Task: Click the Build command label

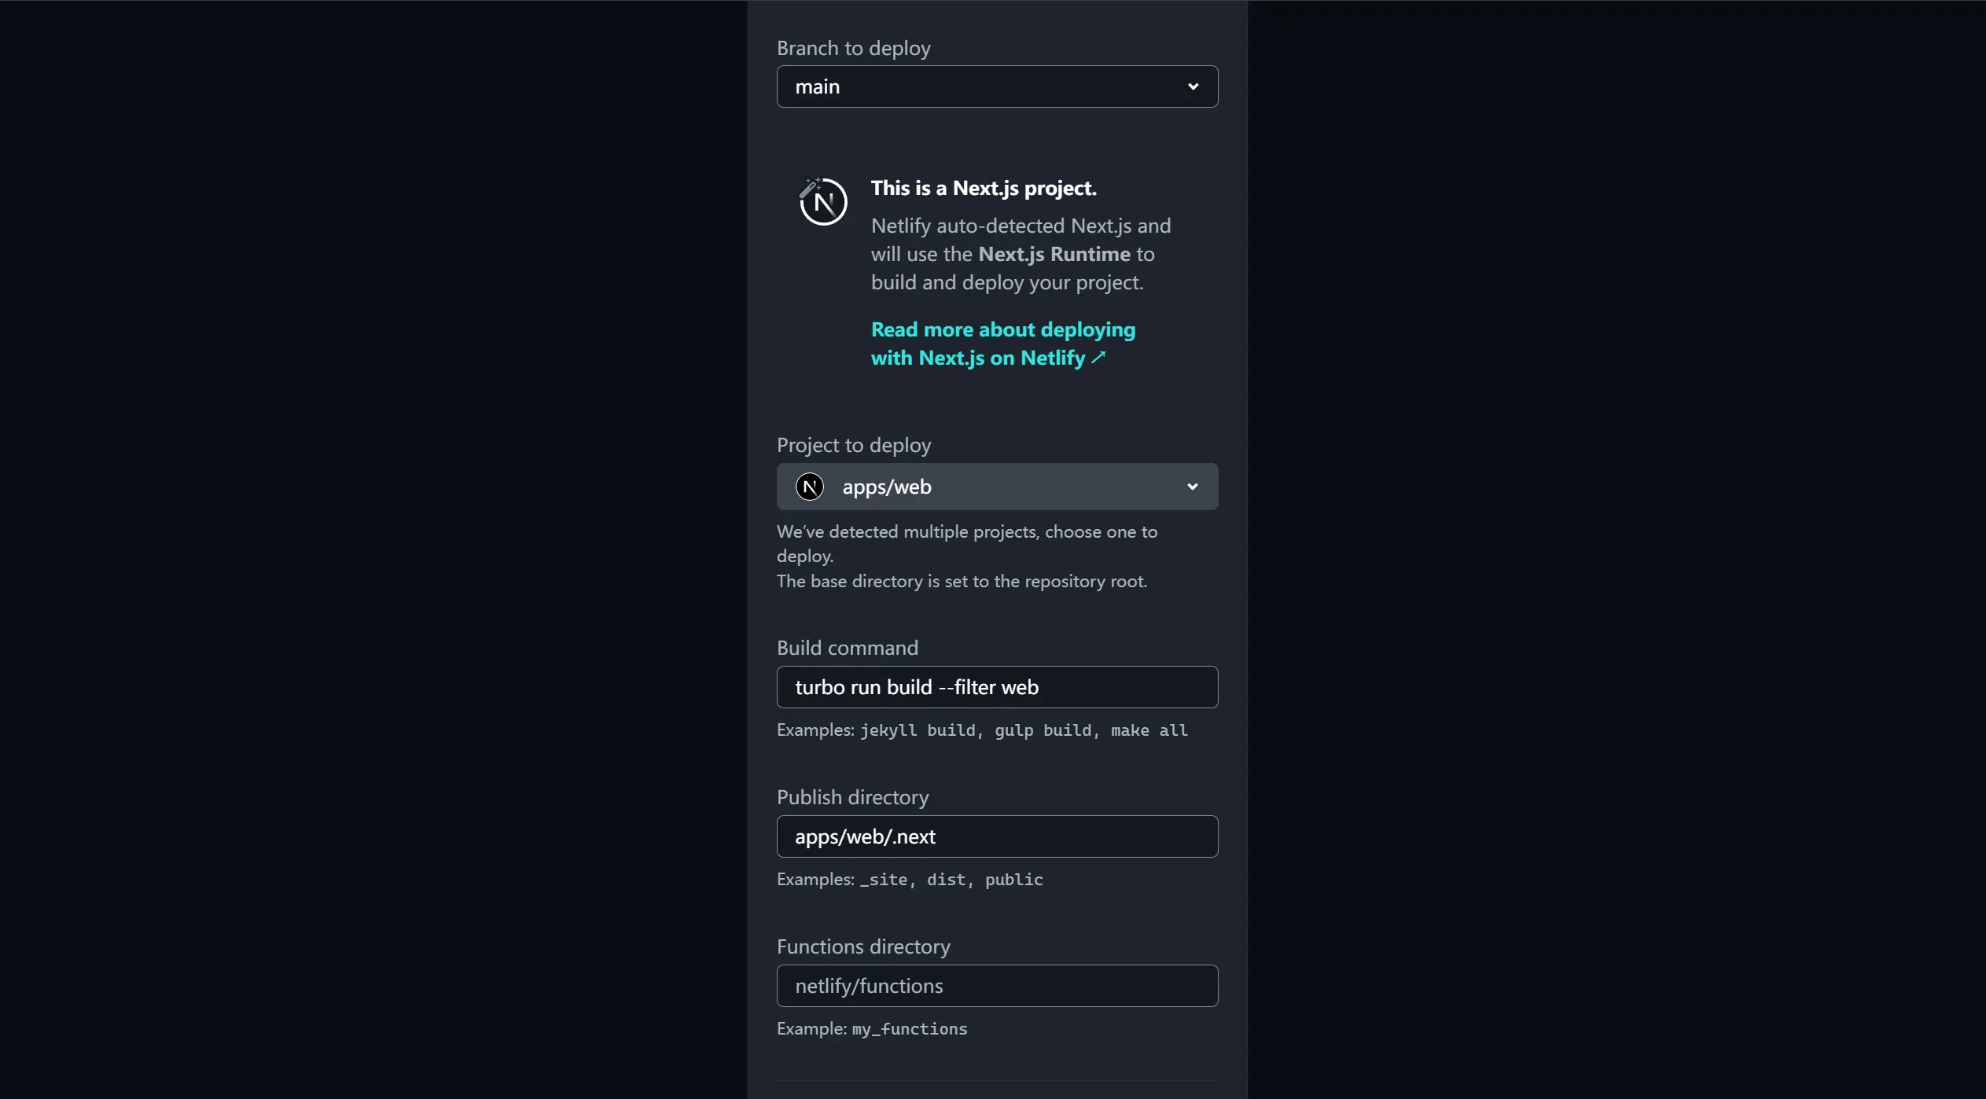Action: coord(847,648)
